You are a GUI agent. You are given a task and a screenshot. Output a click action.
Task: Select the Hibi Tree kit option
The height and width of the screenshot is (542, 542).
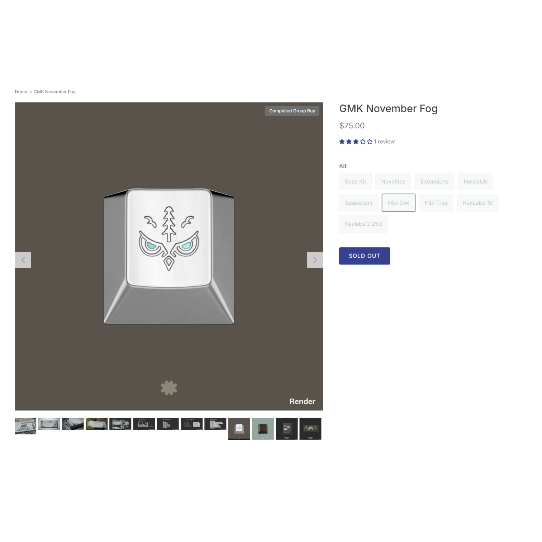coord(436,203)
